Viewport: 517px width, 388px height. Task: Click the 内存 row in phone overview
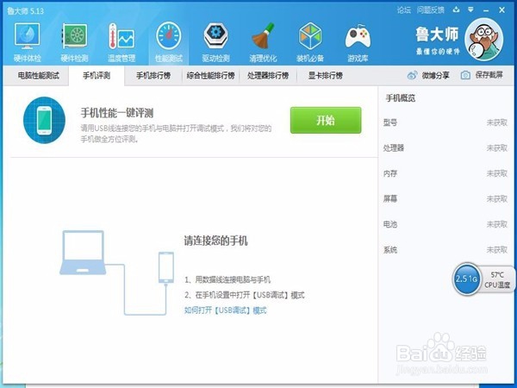445,173
